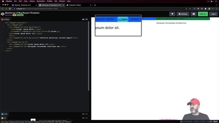The width and height of the screenshot is (219, 123).
Task: Click the heart Love button
Action: (x=172, y=14)
